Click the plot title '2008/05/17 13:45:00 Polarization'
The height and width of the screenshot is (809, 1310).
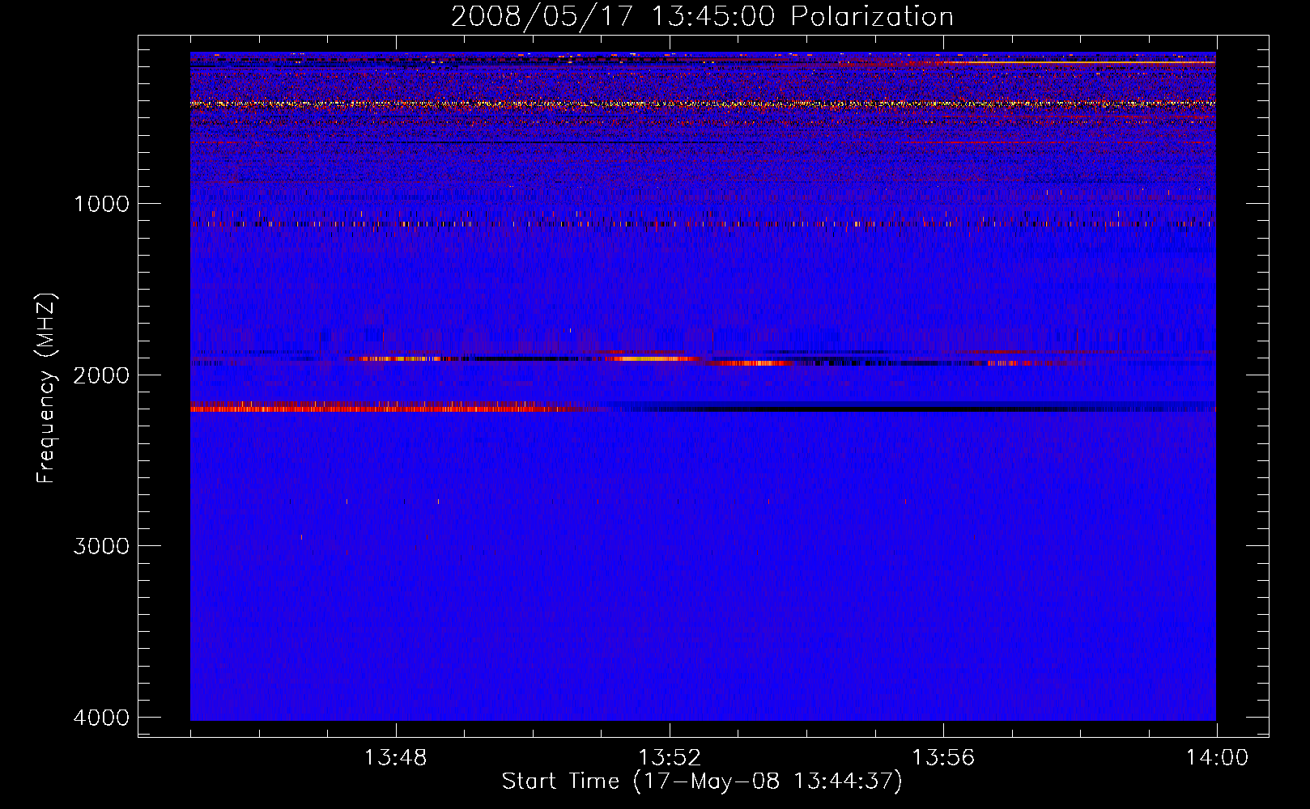coord(702,16)
